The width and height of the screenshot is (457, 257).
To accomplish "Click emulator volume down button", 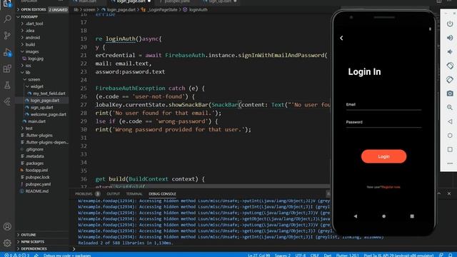I will pyautogui.click(x=450, y=51).
